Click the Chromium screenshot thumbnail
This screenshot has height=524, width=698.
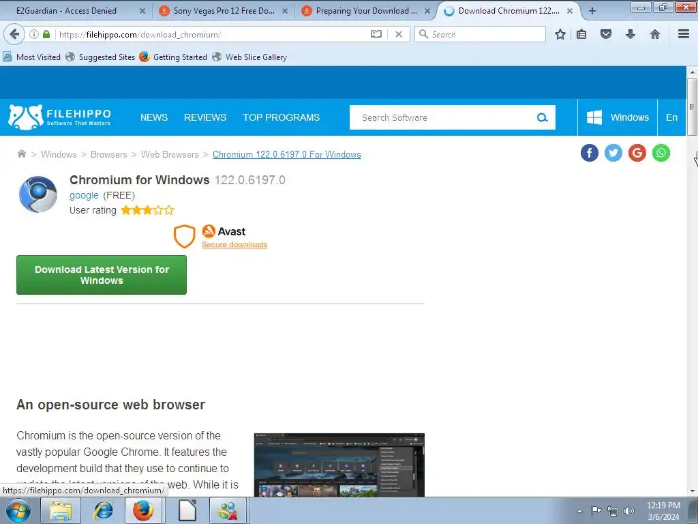339,465
